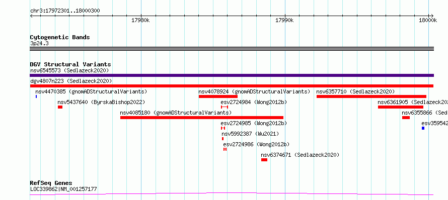The width and height of the screenshot is (448, 200).
Task: Click the nsv5437640 red variant block
Action: click(60, 107)
